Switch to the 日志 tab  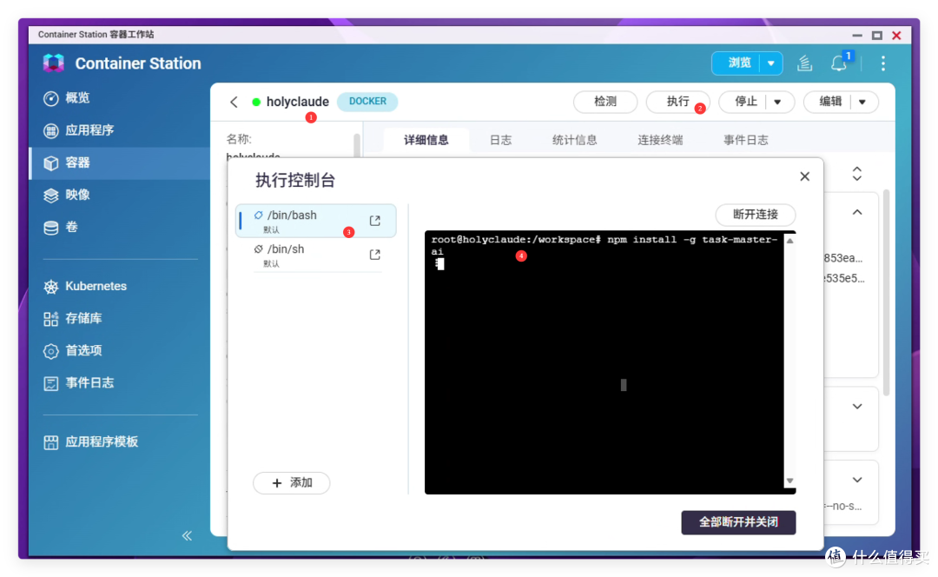click(501, 140)
